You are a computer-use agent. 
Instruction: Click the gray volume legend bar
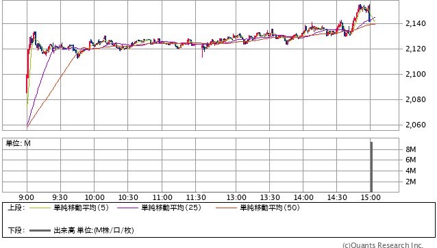[40, 230]
